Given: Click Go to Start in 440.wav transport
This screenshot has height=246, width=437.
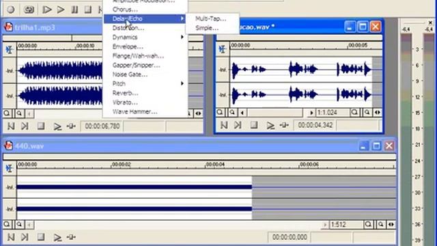Looking at the screenshot, I should 11,237.
